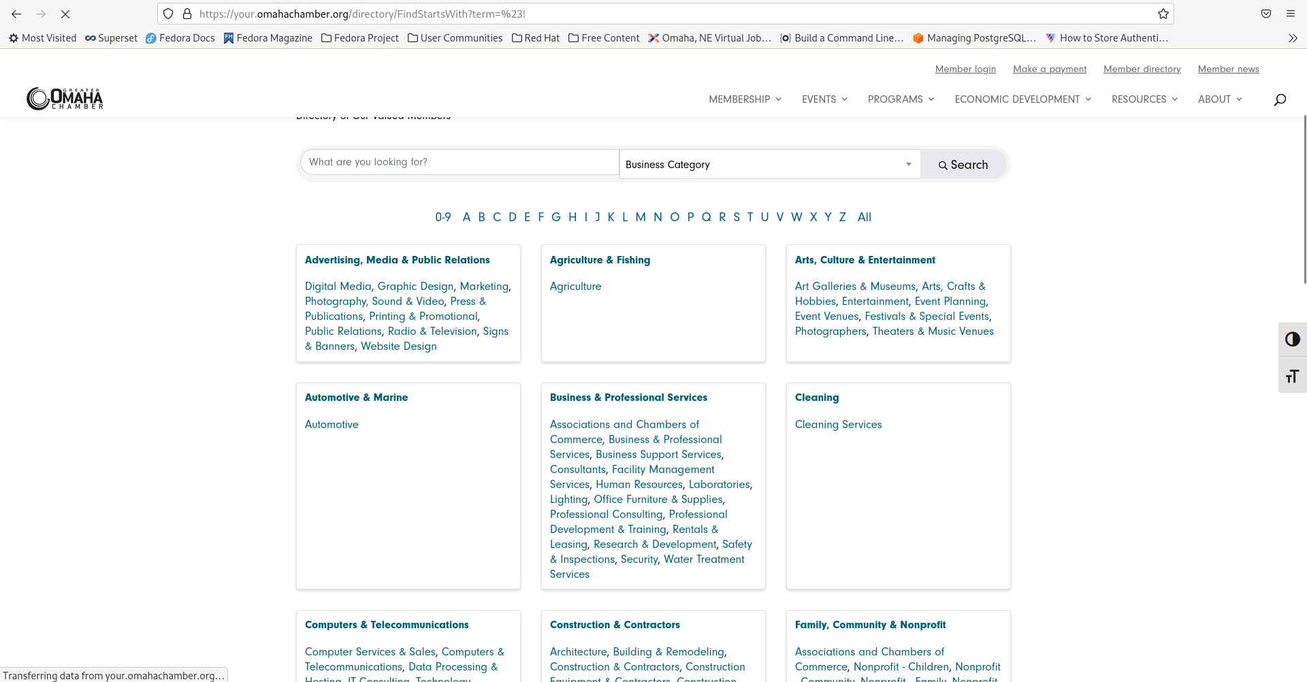Click the Greater Omaha Chamber logo

coord(65,98)
